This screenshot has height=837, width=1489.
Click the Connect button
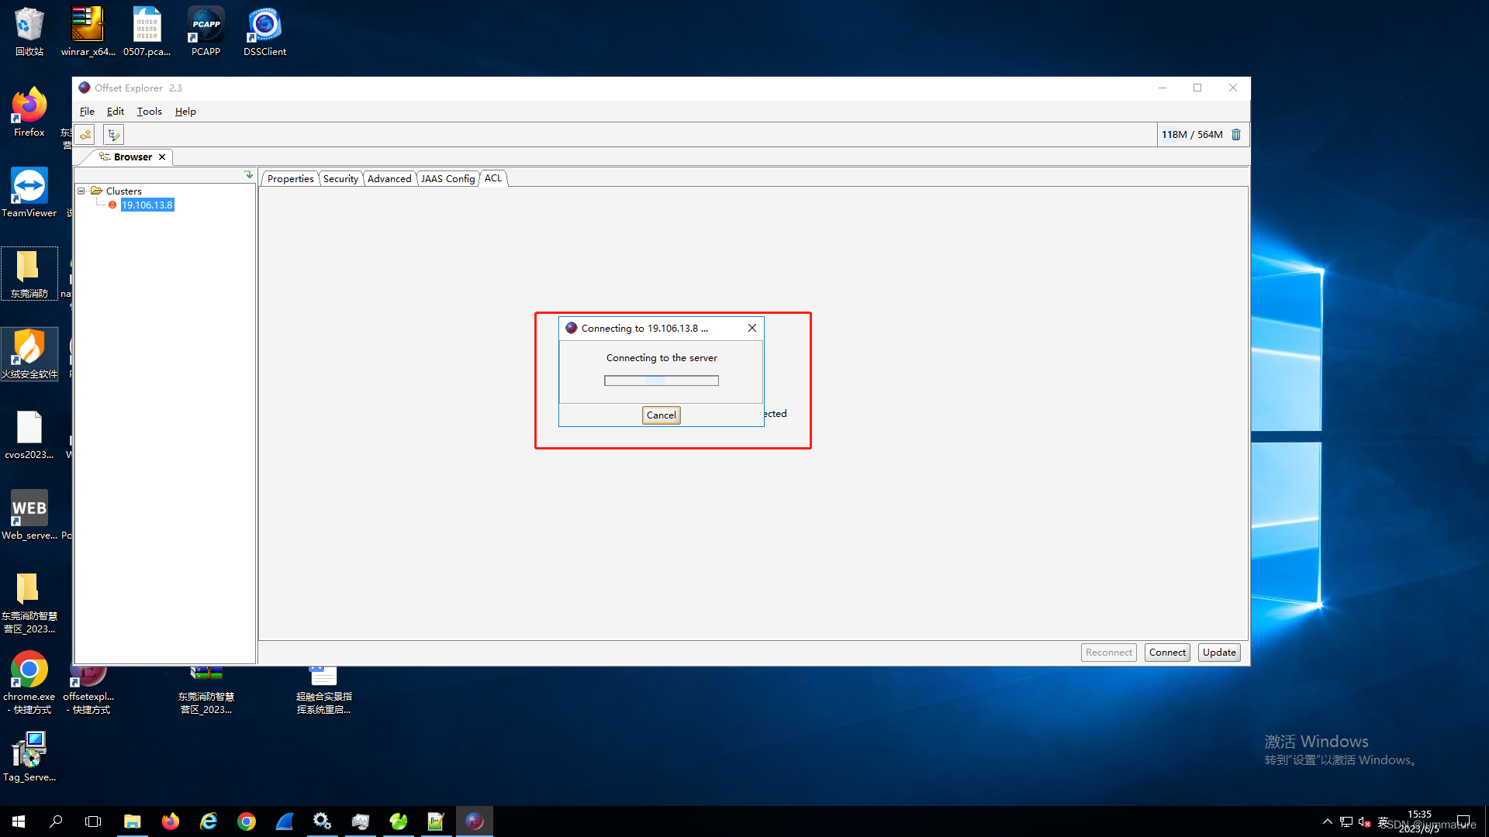point(1168,653)
